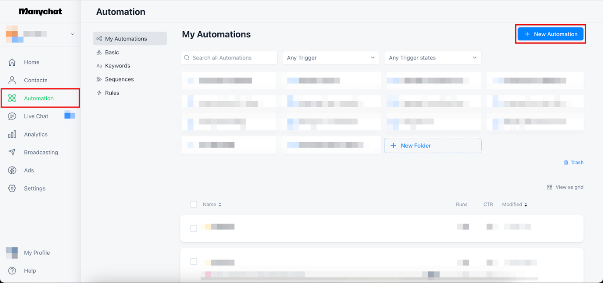Select Sequences in the automation menu
This screenshot has width=603, height=283.
[119, 79]
